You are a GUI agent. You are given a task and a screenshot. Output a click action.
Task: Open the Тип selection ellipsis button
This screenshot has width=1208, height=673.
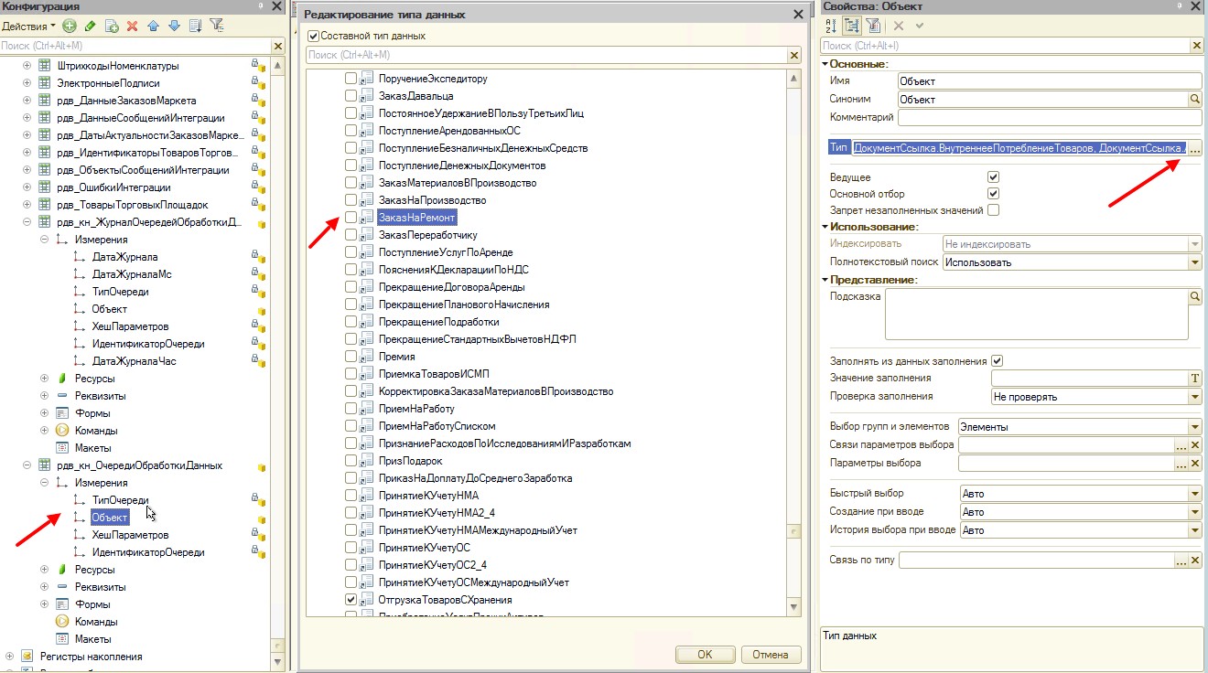1195,147
